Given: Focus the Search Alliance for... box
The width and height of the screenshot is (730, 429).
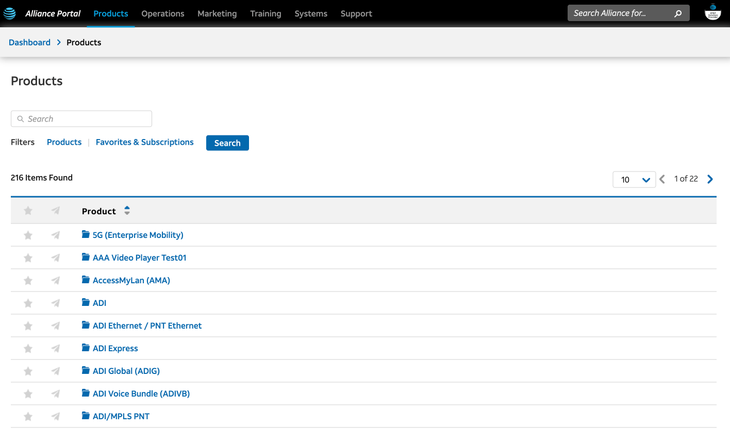Looking at the screenshot, I should (x=628, y=13).
